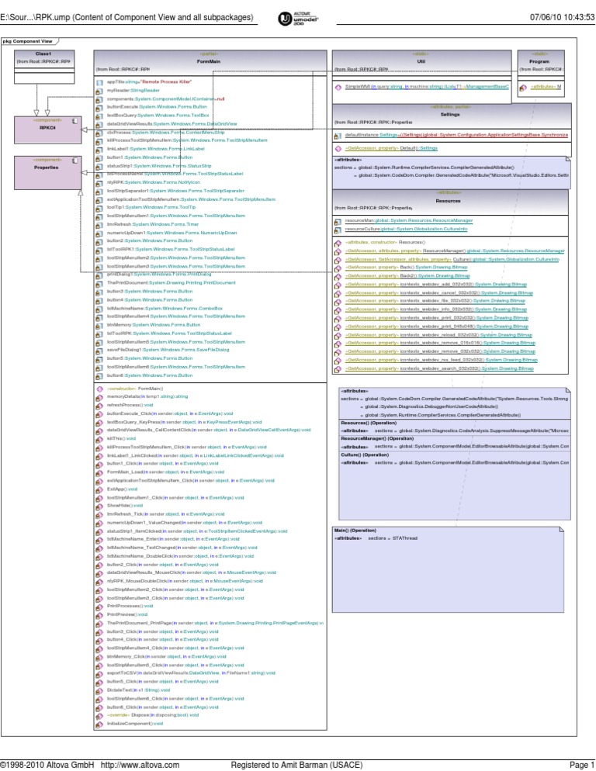Screen dimensions: 596x771
Task: Click the operation icon in Program class
Action: coord(523,88)
